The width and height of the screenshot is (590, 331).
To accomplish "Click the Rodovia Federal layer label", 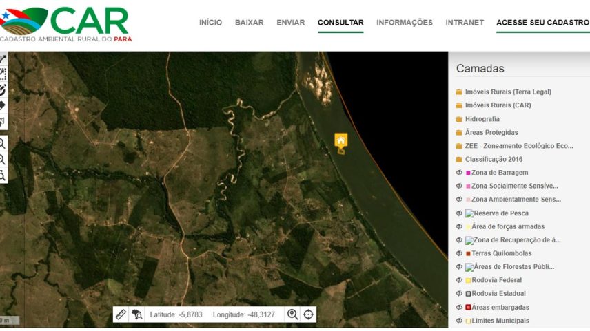I will click(497, 280).
